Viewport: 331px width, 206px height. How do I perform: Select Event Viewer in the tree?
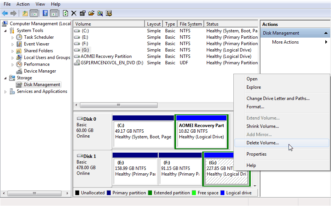pyautogui.click(x=36, y=44)
